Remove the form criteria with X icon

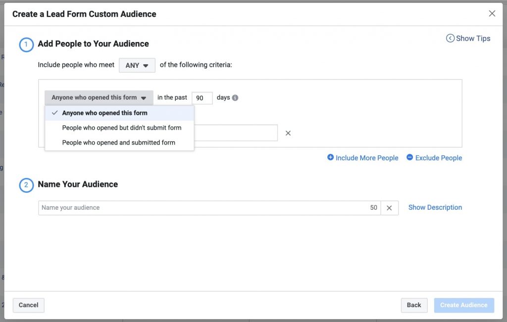288,133
